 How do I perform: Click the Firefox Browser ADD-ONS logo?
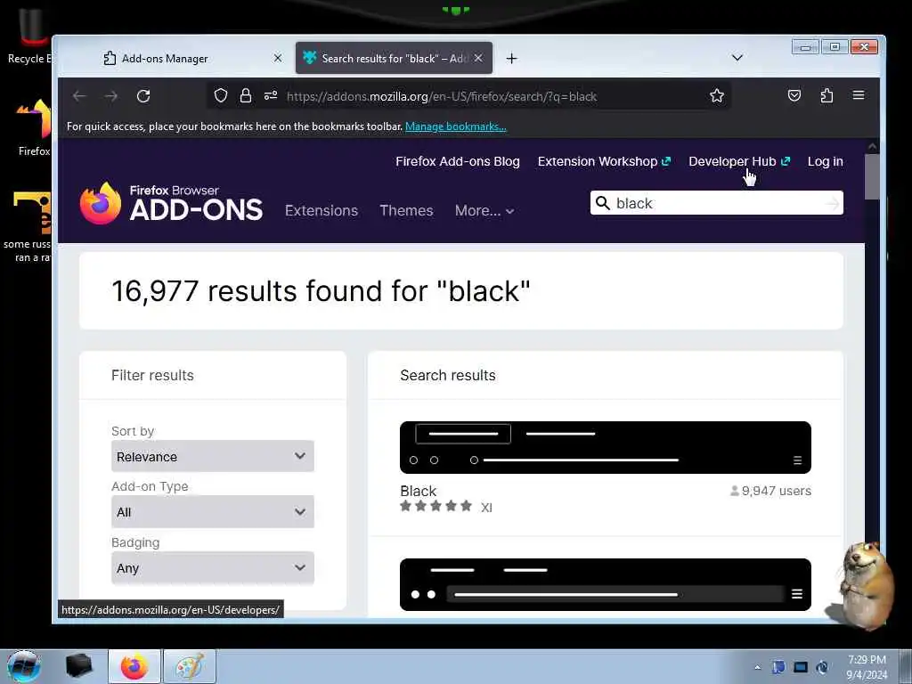(x=170, y=203)
